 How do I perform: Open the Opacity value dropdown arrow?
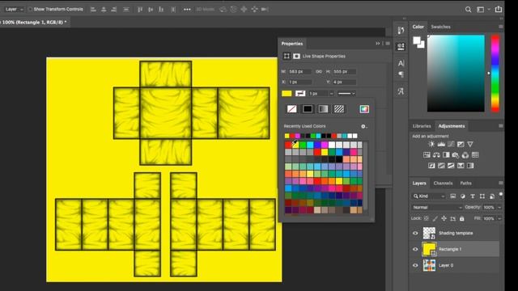tap(499, 207)
